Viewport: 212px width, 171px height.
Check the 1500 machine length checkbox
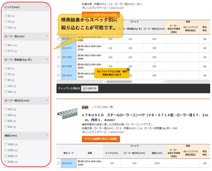(6, 150)
